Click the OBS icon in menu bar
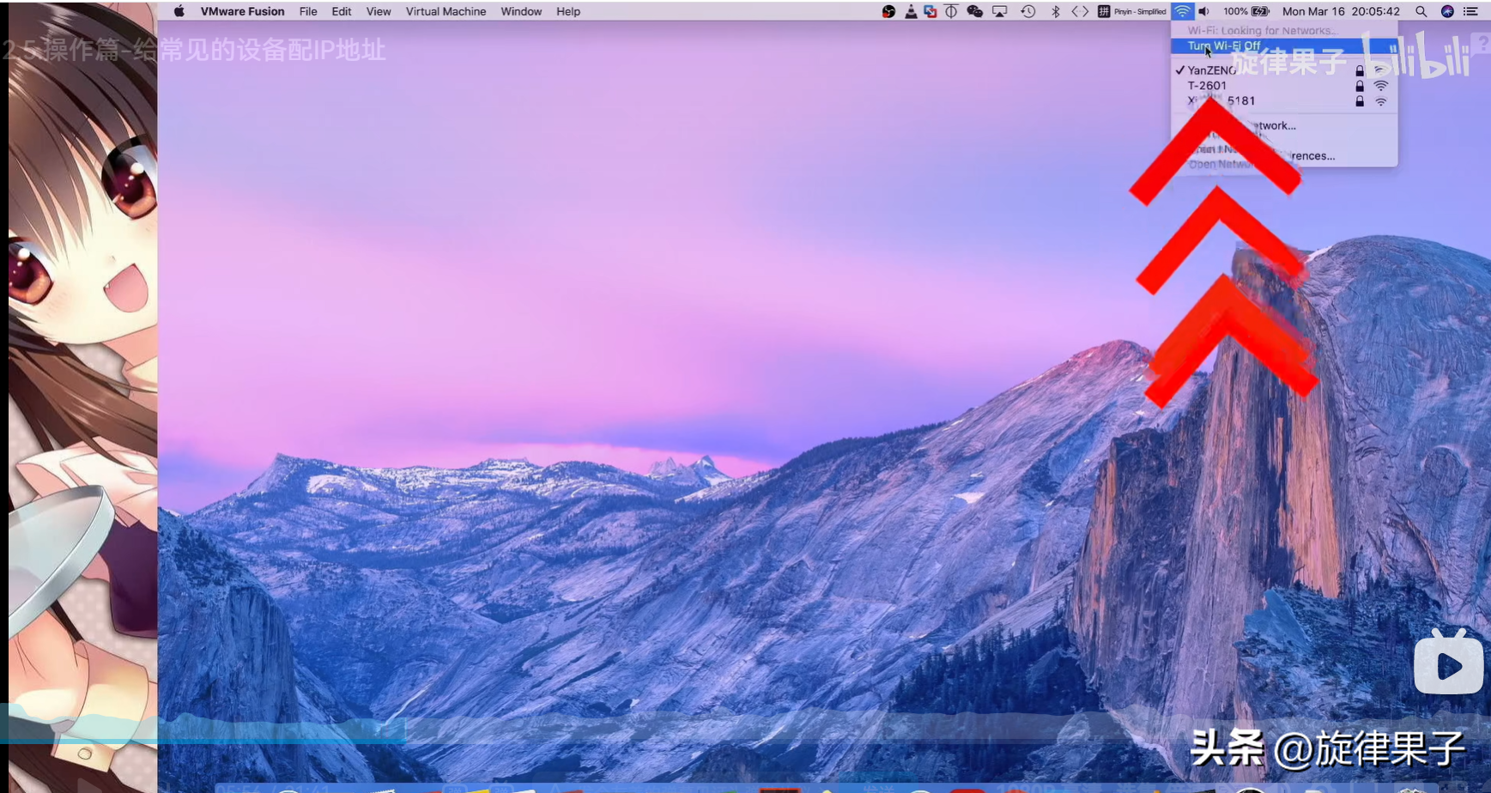1491x793 pixels. pyautogui.click(x=888, y=11)
